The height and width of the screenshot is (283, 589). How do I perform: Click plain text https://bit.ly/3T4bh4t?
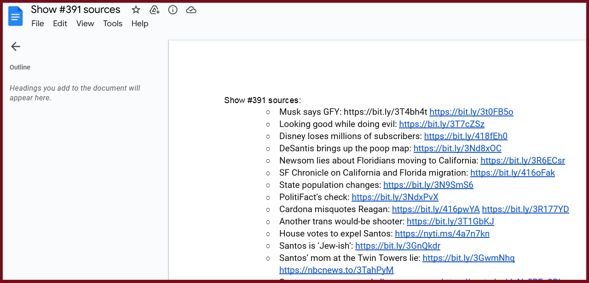click(386, 112)
